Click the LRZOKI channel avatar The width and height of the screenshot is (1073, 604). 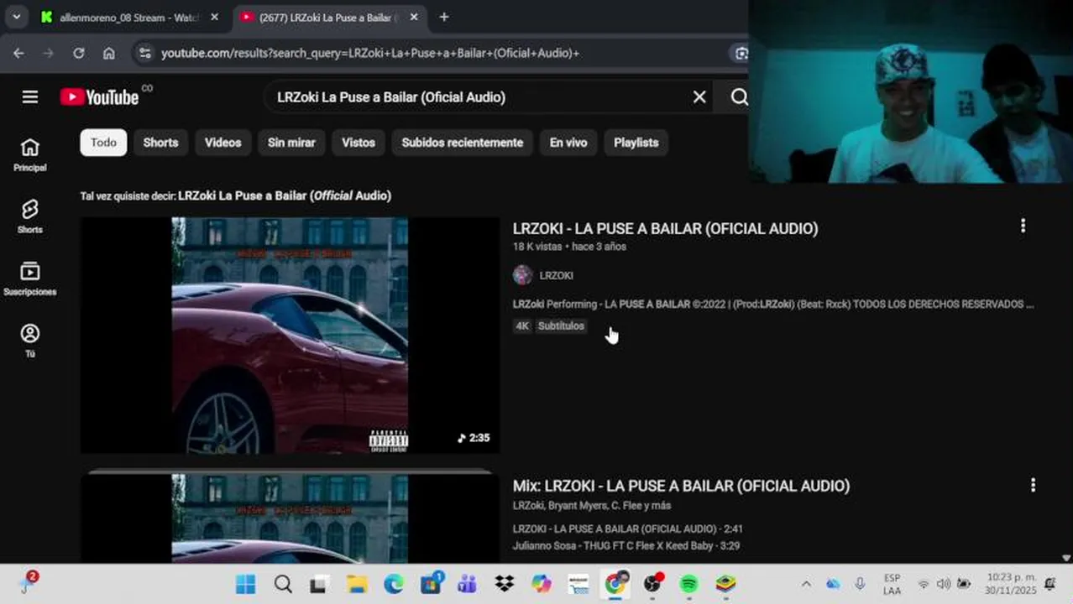point(522,275)
